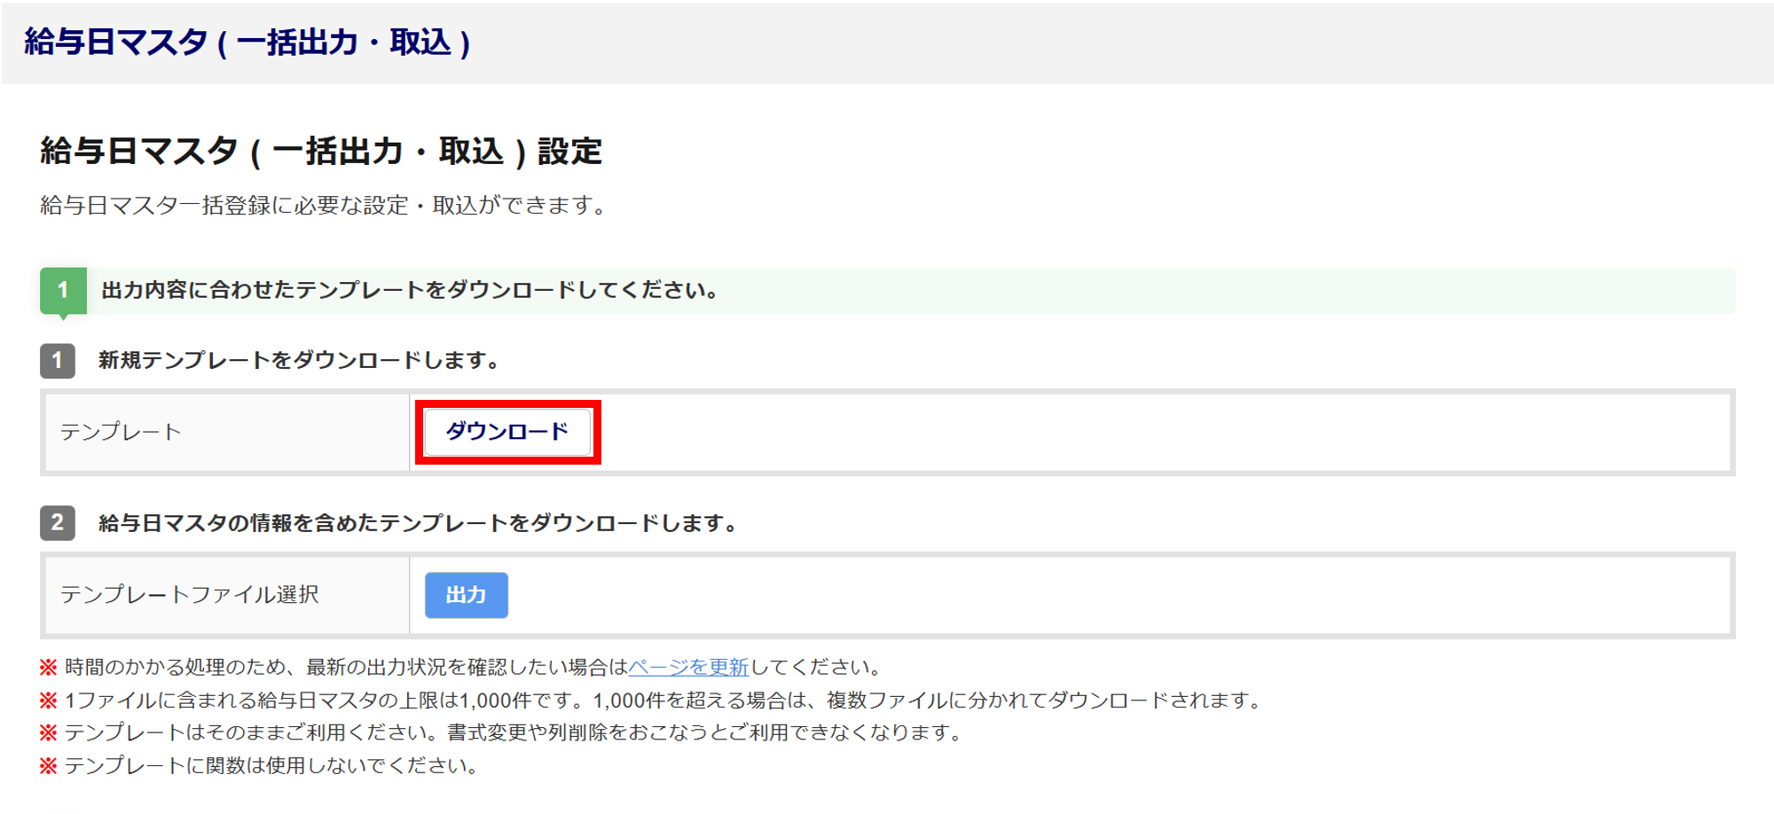
Task: Click the 給与日マスタ(一括出力・取込)設定 heading
Action: pyautogui.click(x=321, y=152)
